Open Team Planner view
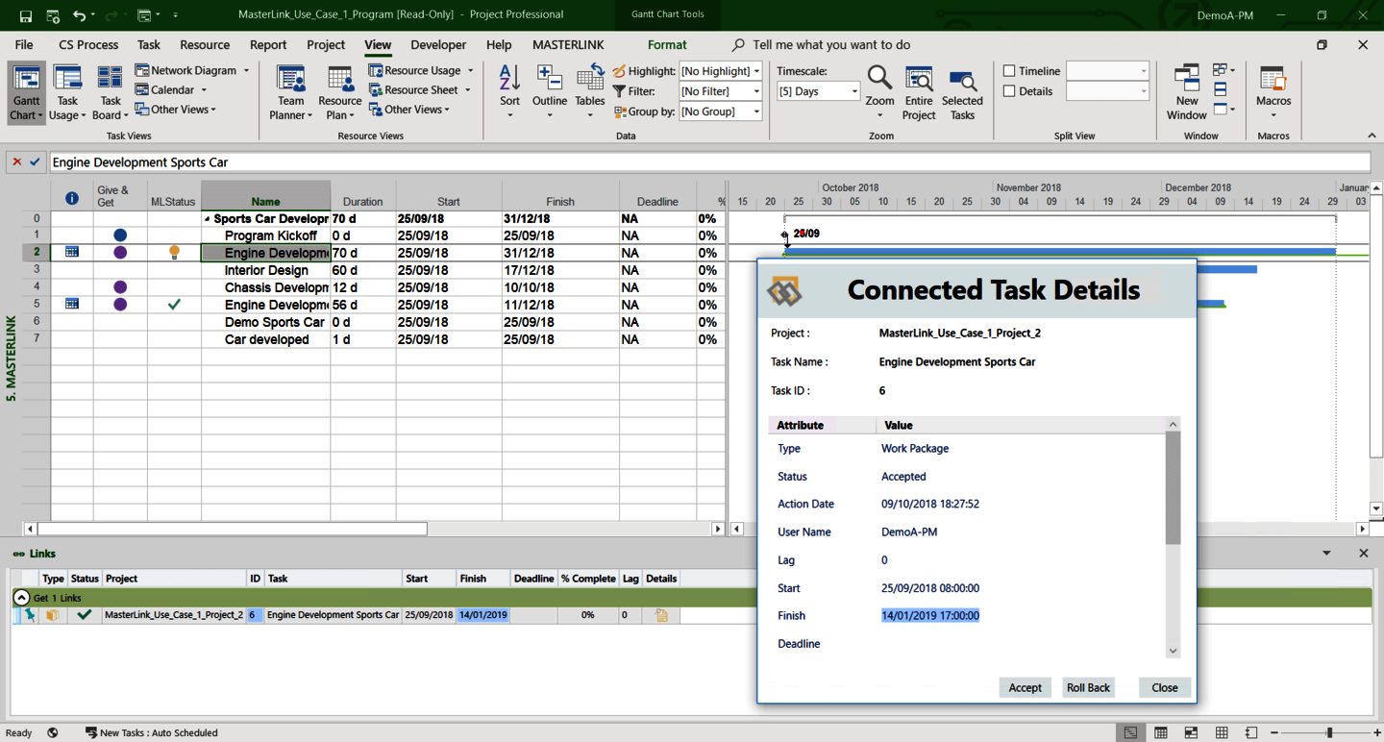Image resolution: width=1384 pixels, height=742 pixels. (x=290, y=93)
